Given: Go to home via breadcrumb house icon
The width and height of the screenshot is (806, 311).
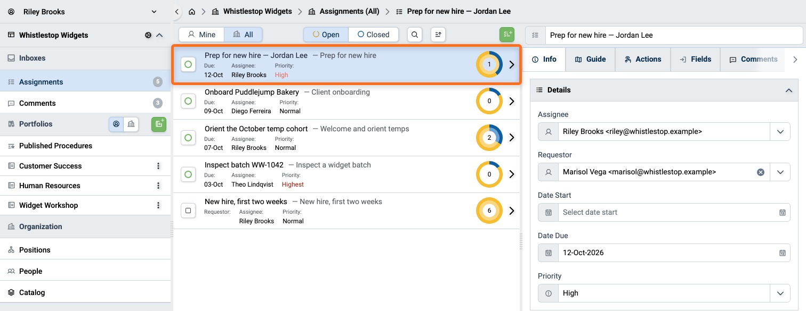Looking at the screenshot, I should point(192,11).
